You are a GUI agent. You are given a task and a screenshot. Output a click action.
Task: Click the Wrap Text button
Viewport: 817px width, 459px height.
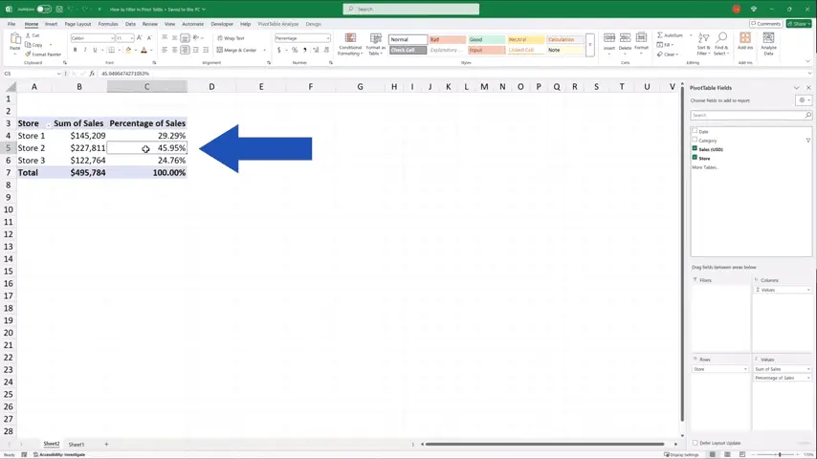(232, 38)
